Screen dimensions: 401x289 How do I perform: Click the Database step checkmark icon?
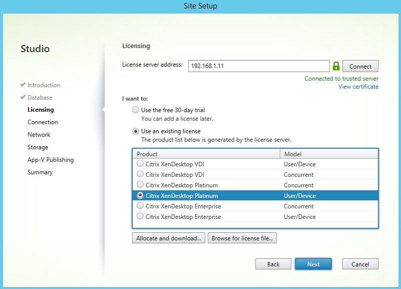pos(23,98)
